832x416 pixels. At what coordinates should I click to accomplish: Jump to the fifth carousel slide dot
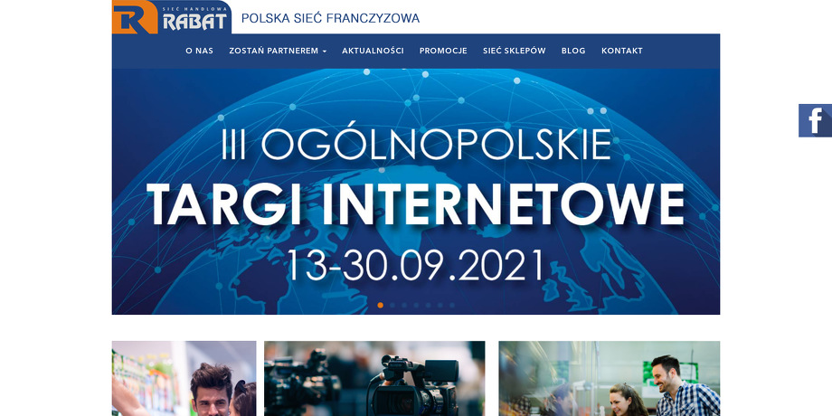(x=428, y=305)
